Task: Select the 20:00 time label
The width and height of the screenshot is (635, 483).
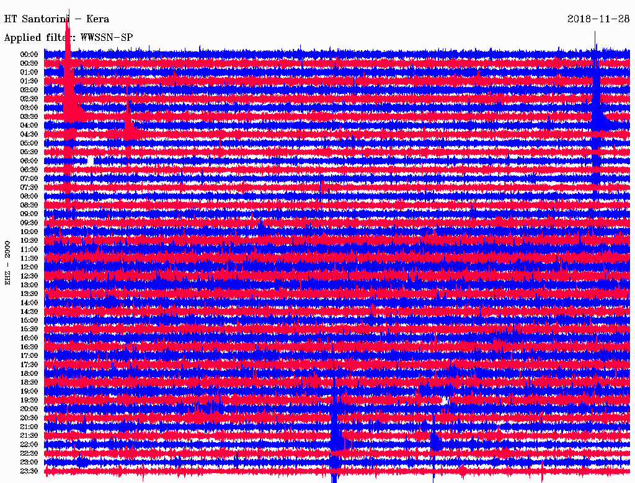Action: click(29, 409)
